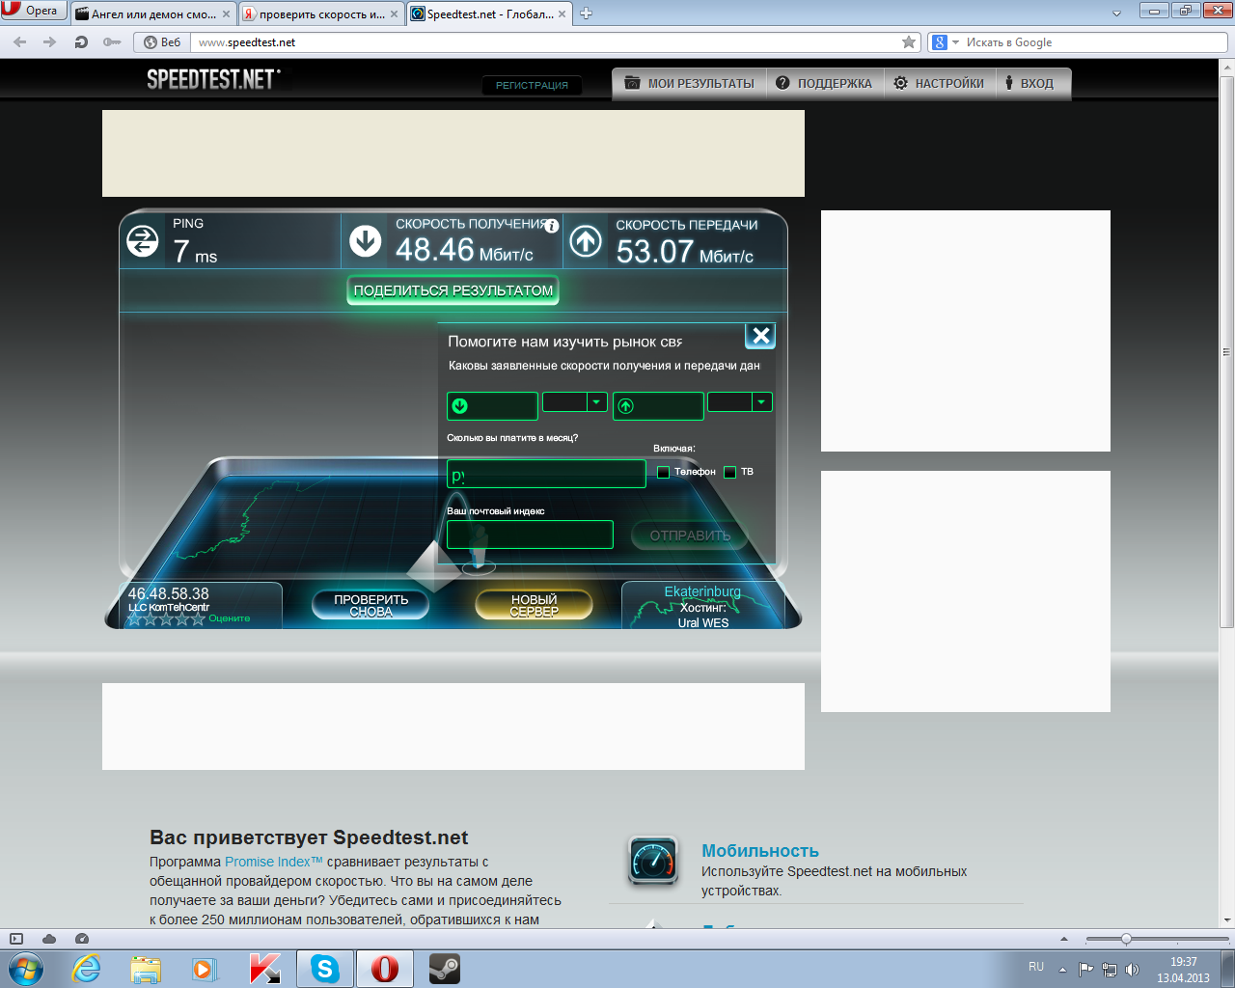Reload the page with the refresh icon
The height and width of the screenshot is (988, 1235).
coord(81,42)
